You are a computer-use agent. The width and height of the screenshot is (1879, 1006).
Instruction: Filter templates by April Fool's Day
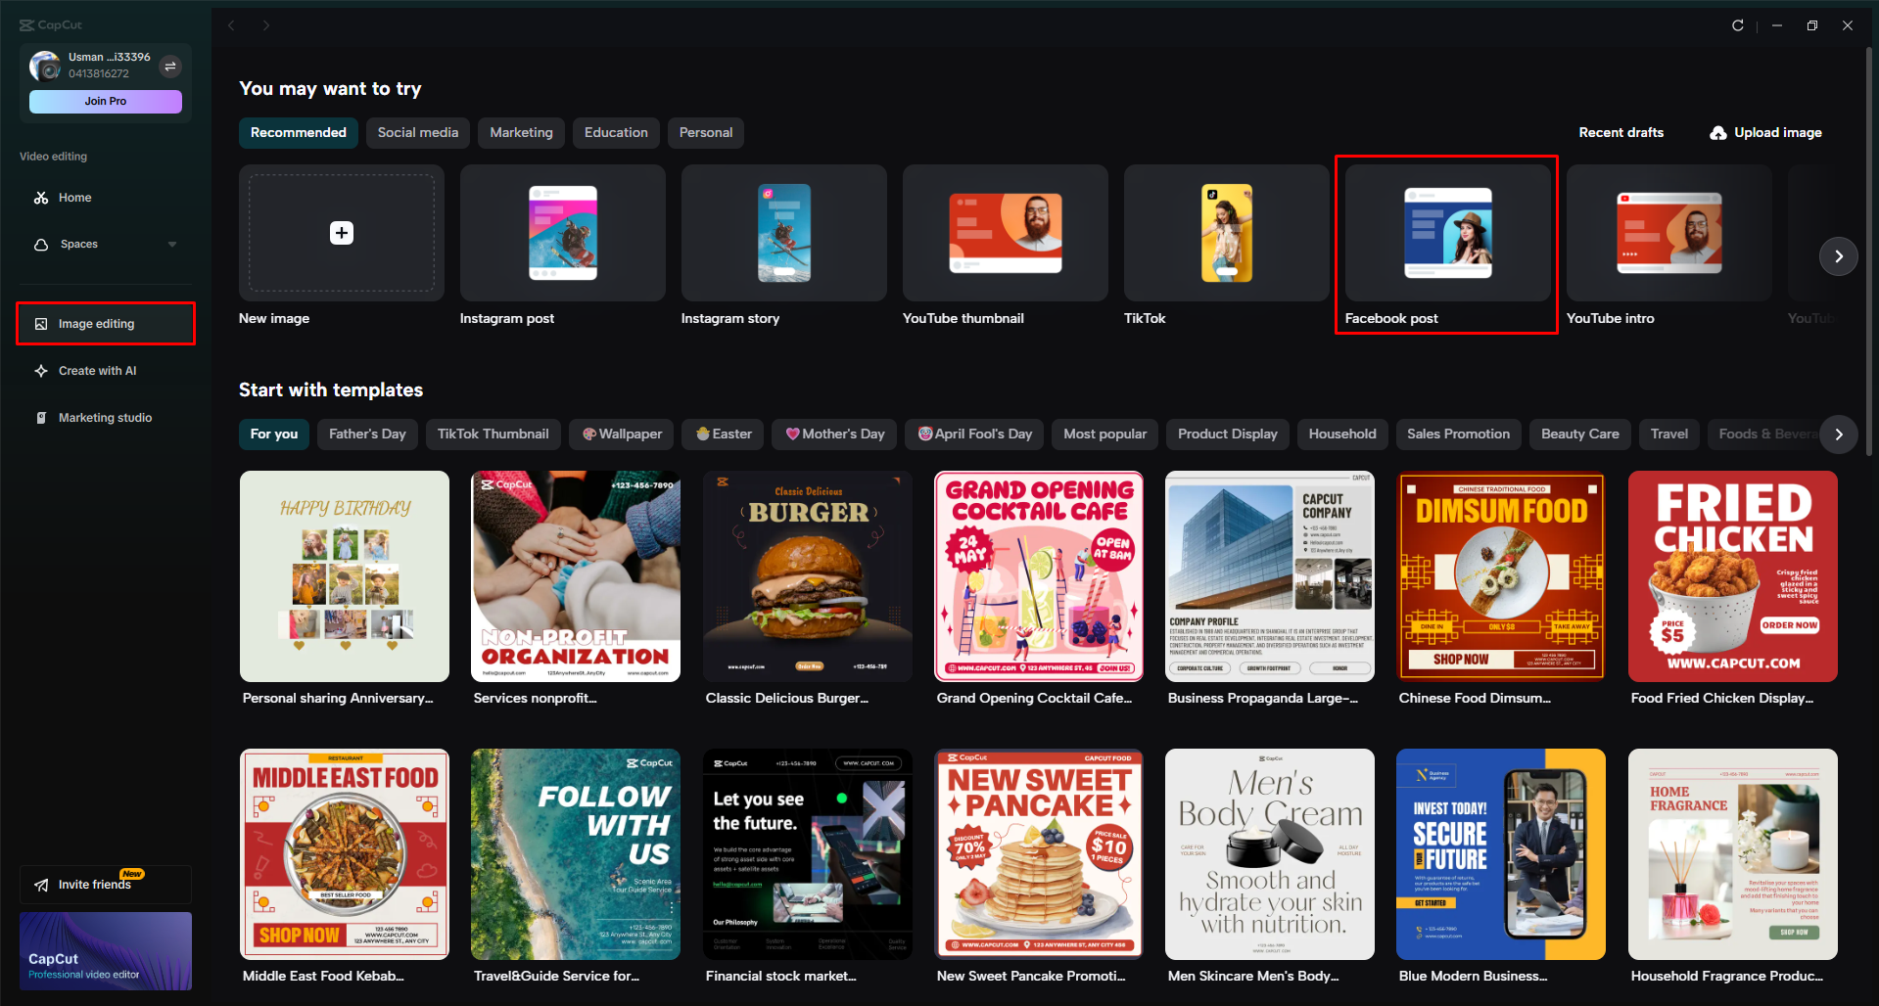click(x=974, y=434)
